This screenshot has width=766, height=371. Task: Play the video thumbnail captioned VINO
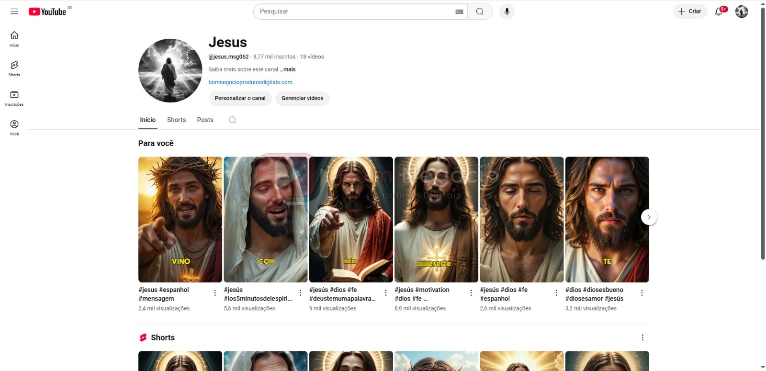pyautogui.click(x=180, y=220)
